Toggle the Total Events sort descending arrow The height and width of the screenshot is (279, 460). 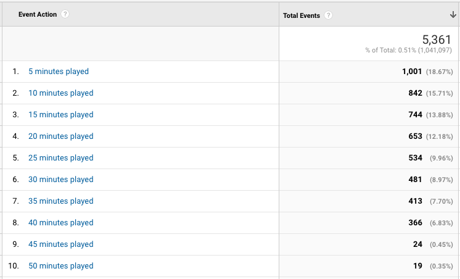click(453, 15)
